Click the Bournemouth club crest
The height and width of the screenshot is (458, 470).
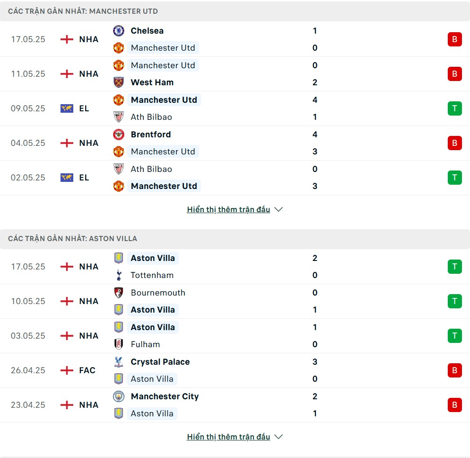119,293
